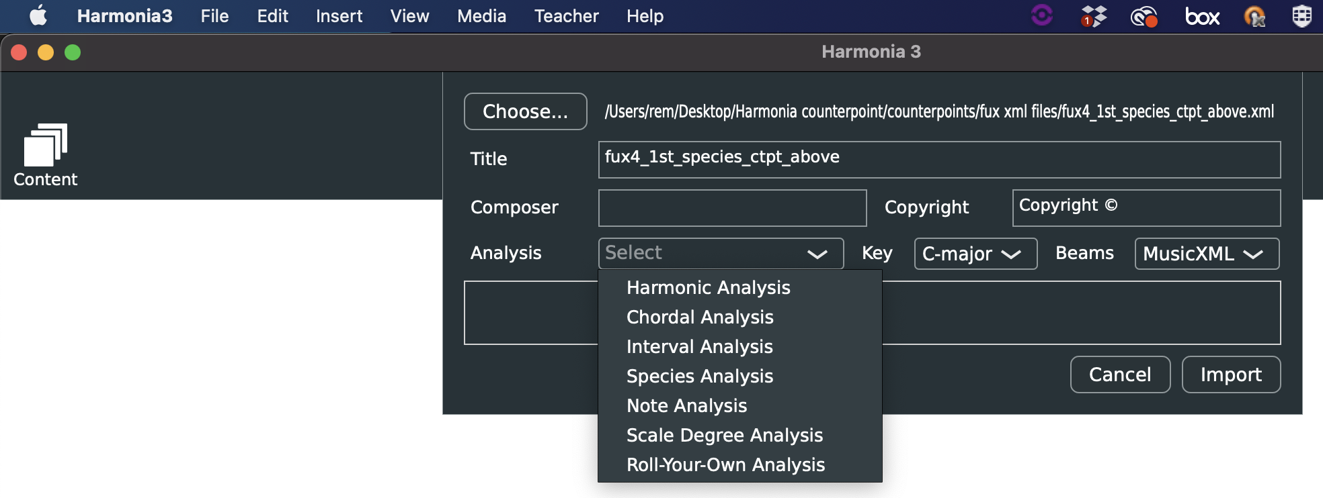This screenshot has width=1323, height=498.
Task: Open the Beams MusicXML dropdown
Action: point(1206,254)
